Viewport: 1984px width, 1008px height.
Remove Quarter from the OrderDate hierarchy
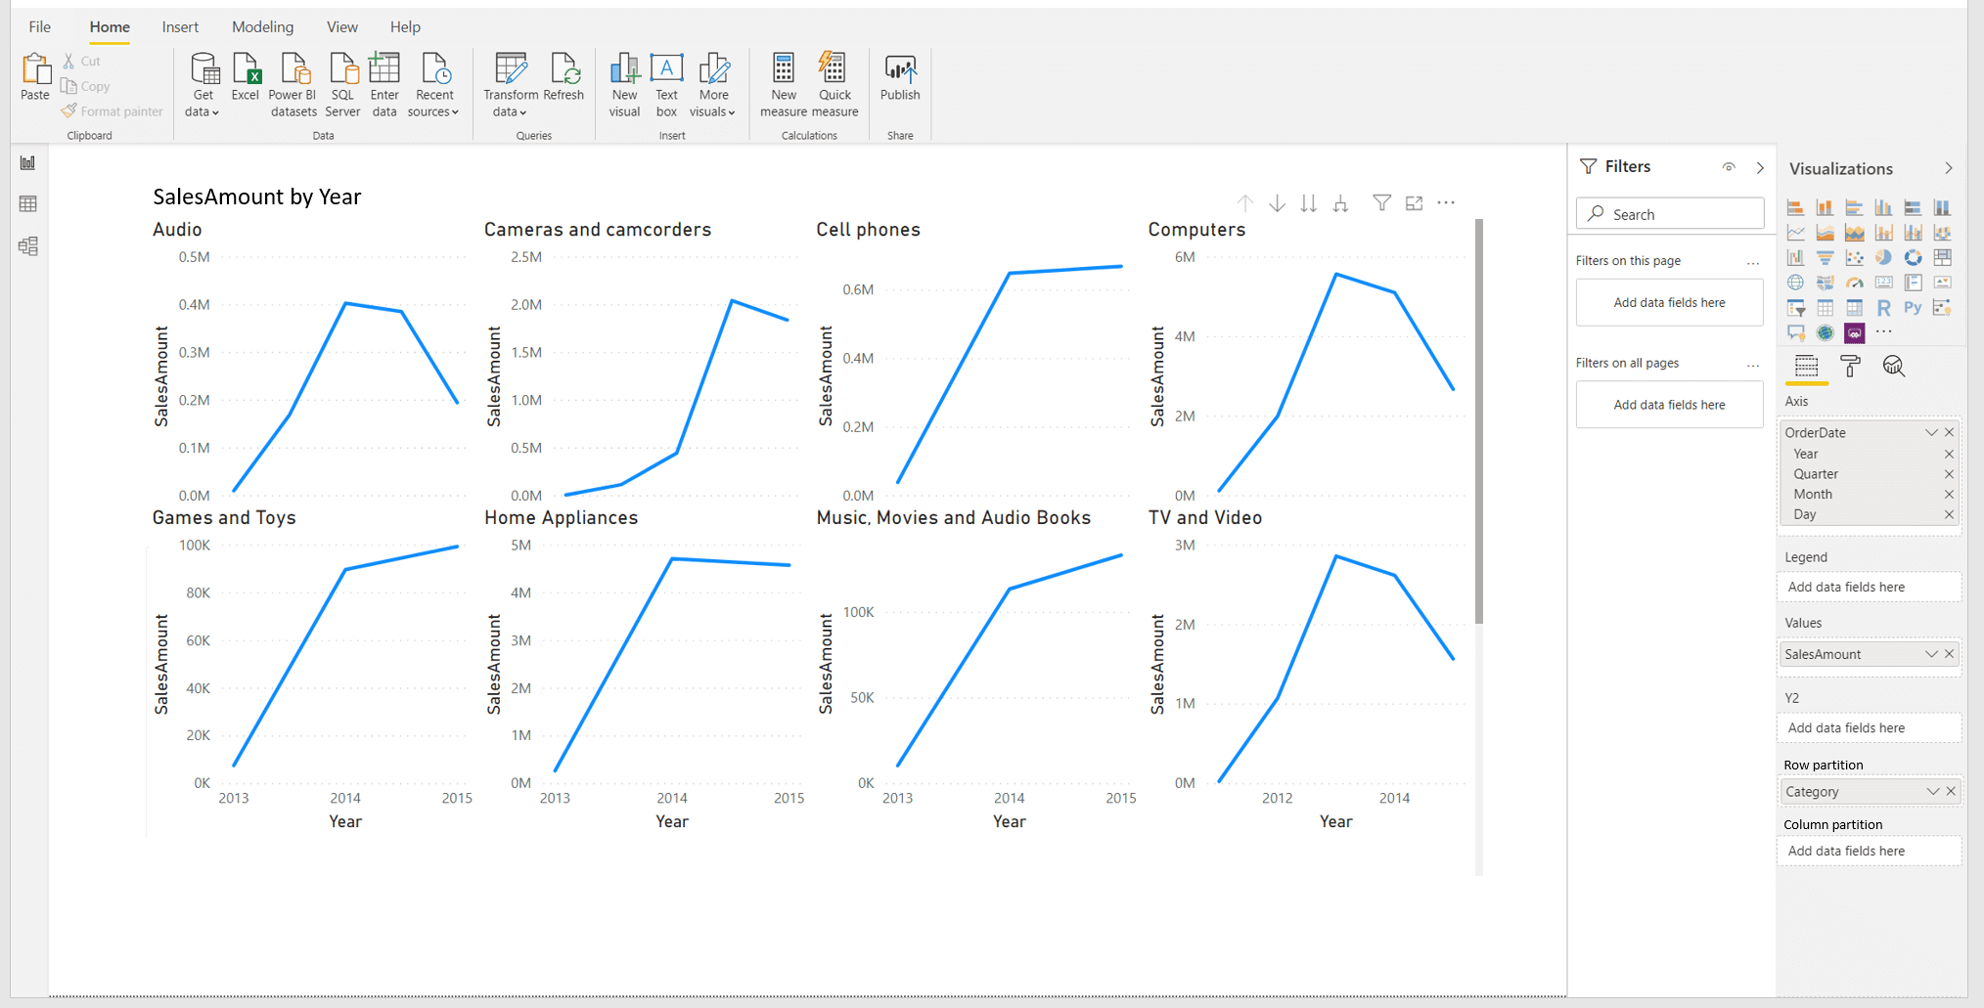[1949, 474]
